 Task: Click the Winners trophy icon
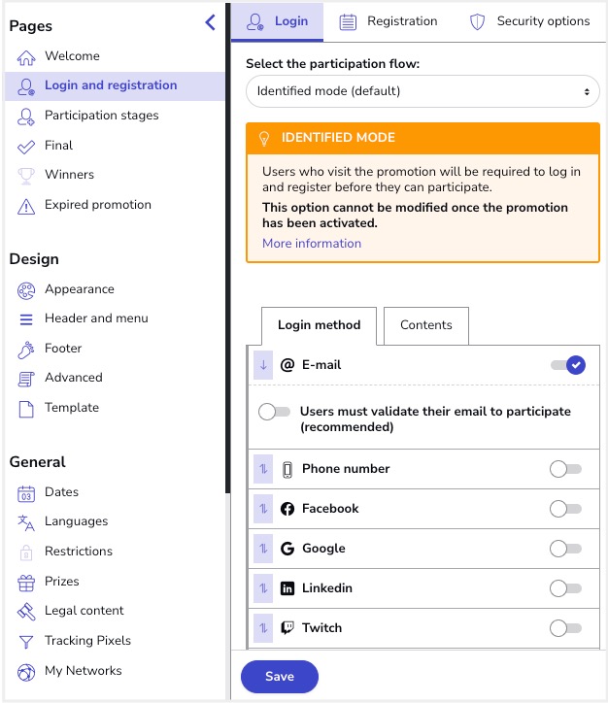point(26,175)
